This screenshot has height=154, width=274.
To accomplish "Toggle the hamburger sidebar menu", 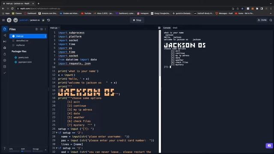I will coord(3,20).
